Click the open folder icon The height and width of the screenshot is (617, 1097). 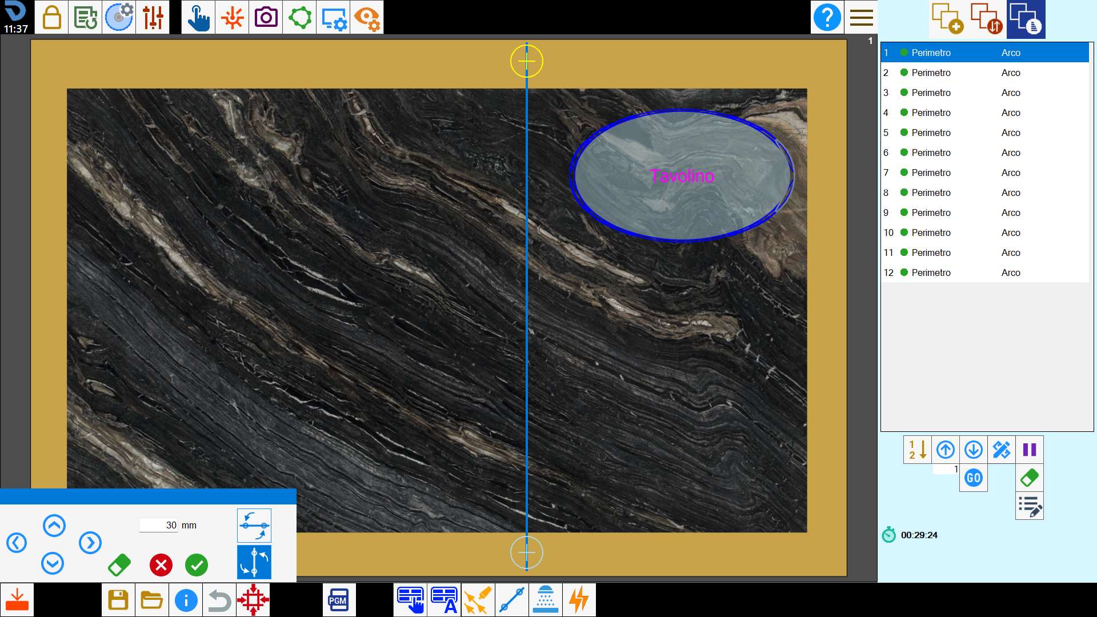coord(152,600)
